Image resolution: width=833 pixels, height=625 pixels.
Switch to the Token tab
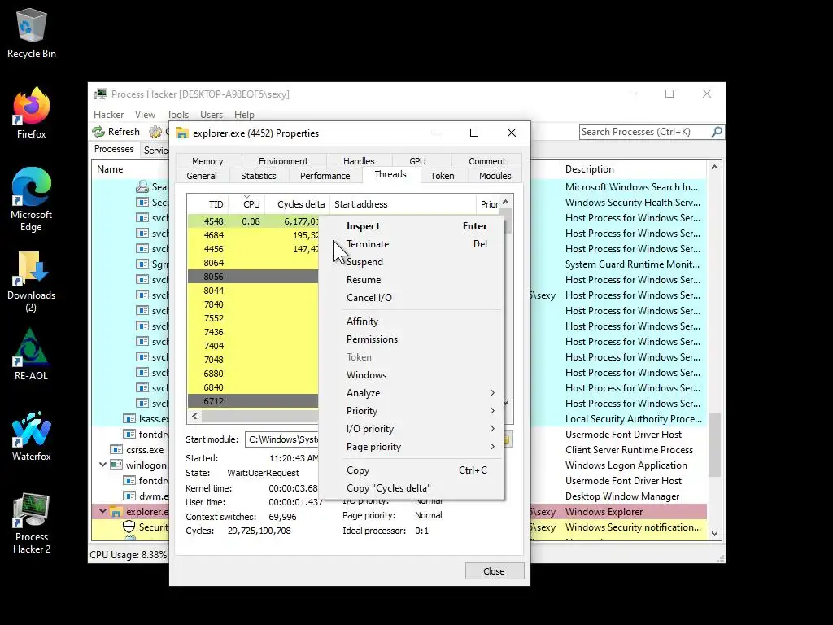pyautogui.click(x=443, y=176)
